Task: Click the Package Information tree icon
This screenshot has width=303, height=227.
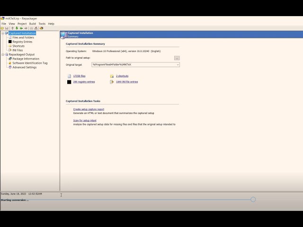Action: pyautogui.click(x=10, y=59)
